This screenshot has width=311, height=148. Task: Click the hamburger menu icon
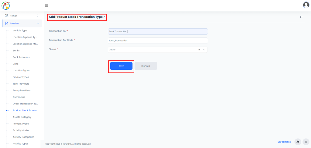click(46, 5)
